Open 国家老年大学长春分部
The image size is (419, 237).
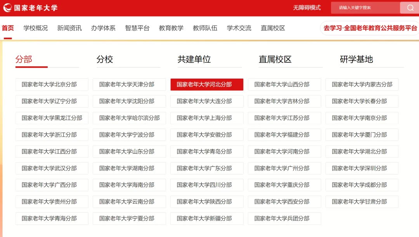point(362,101)
